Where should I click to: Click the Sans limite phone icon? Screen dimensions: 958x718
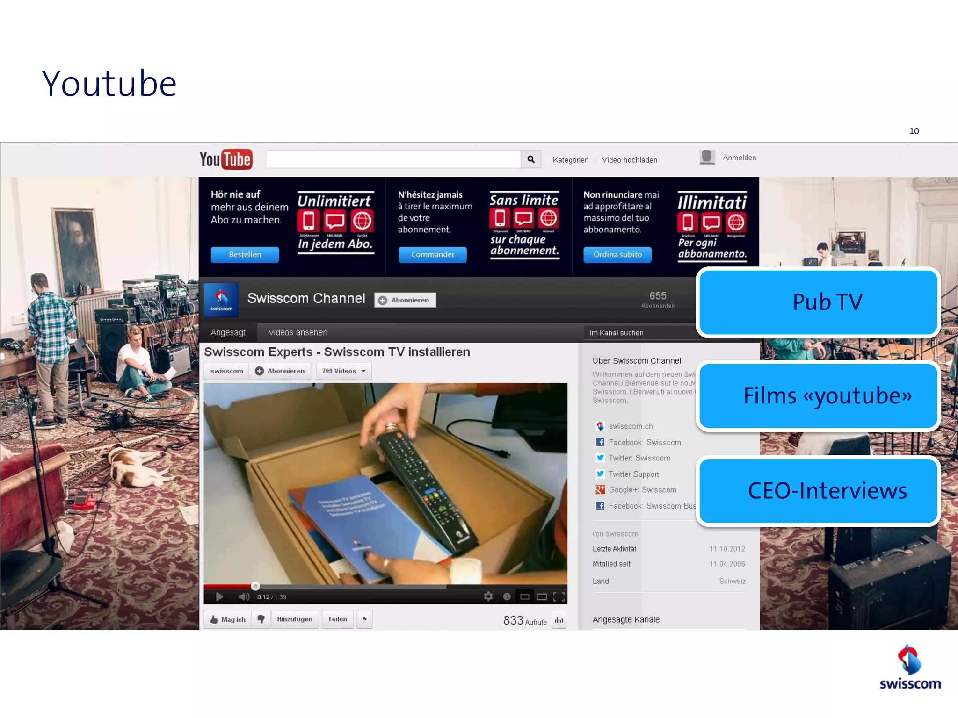pos(500,218)
